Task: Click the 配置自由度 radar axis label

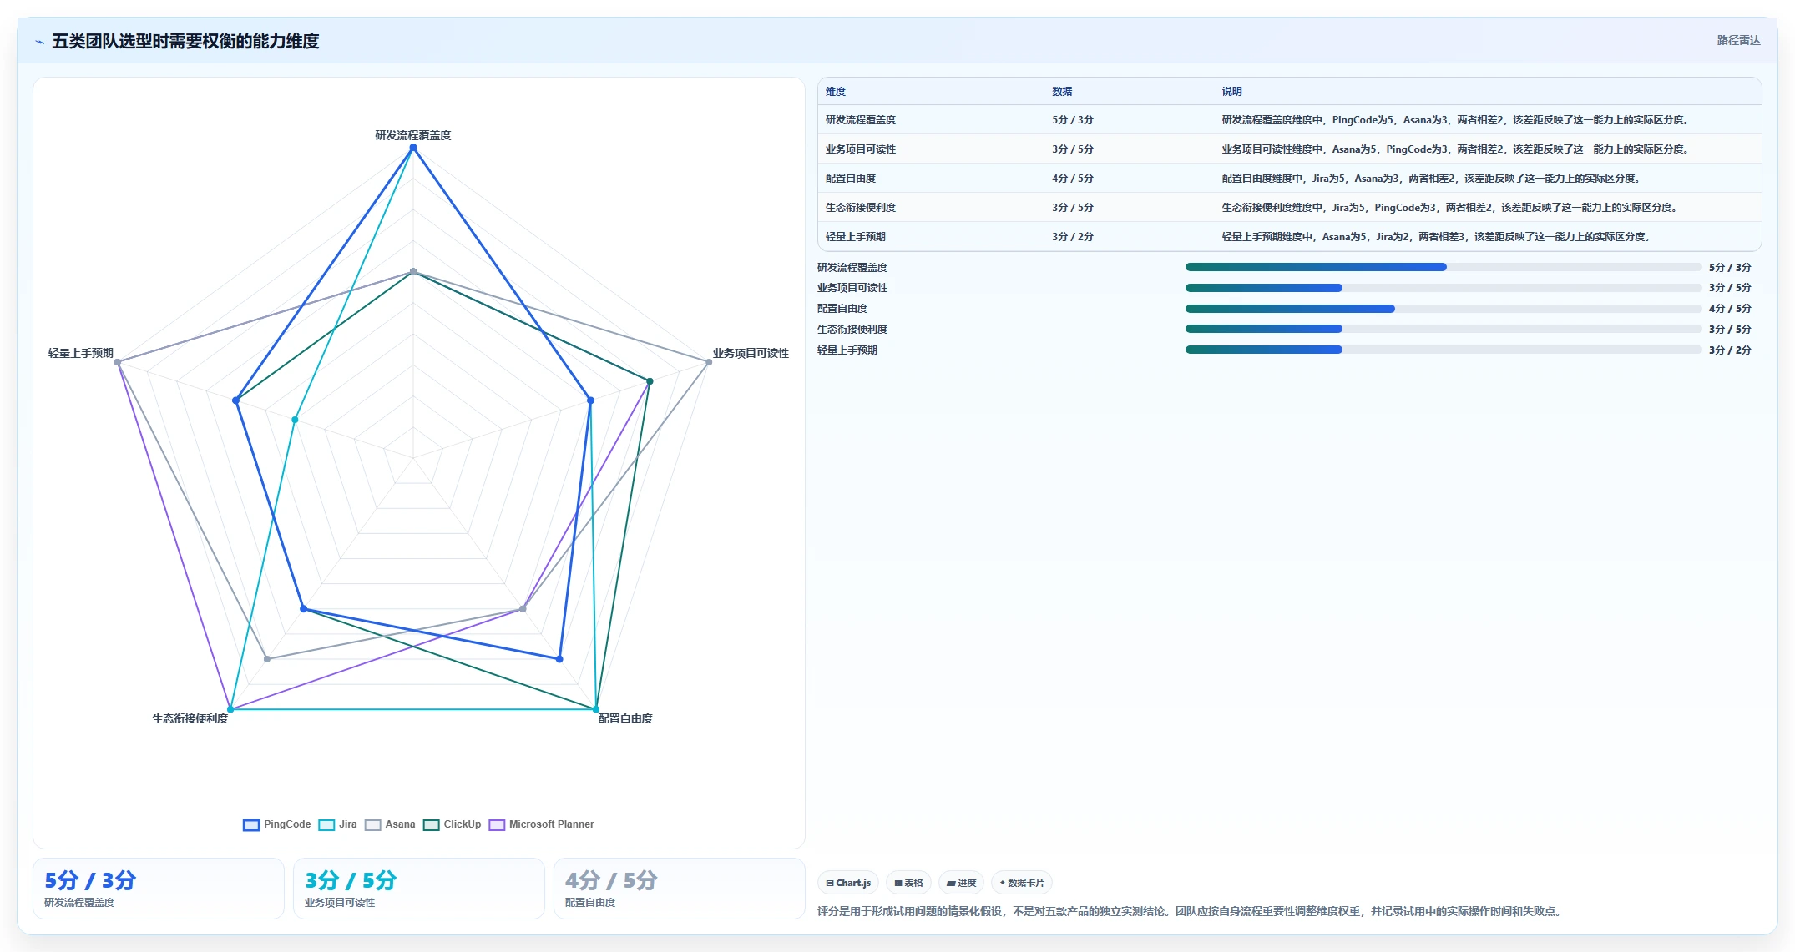Action: pyautogui.click(x=625, y=718)
